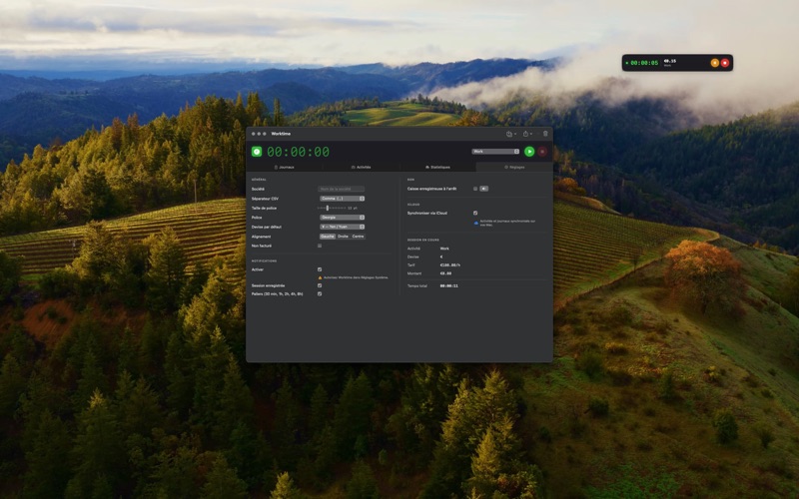This screenshot has width=799, height=499.
Task: Click the green Worktime app icon beside timer
Action: [257, 152]
